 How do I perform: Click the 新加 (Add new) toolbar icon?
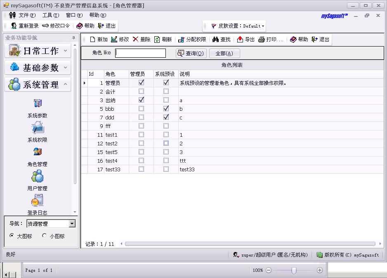[x=92, y=40]
